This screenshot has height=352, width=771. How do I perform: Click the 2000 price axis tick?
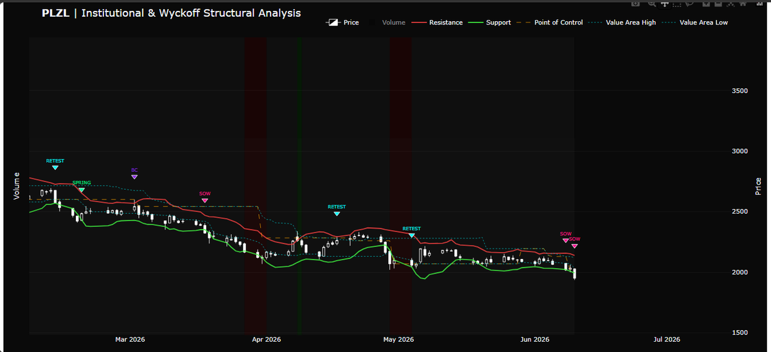coord(740,272)
